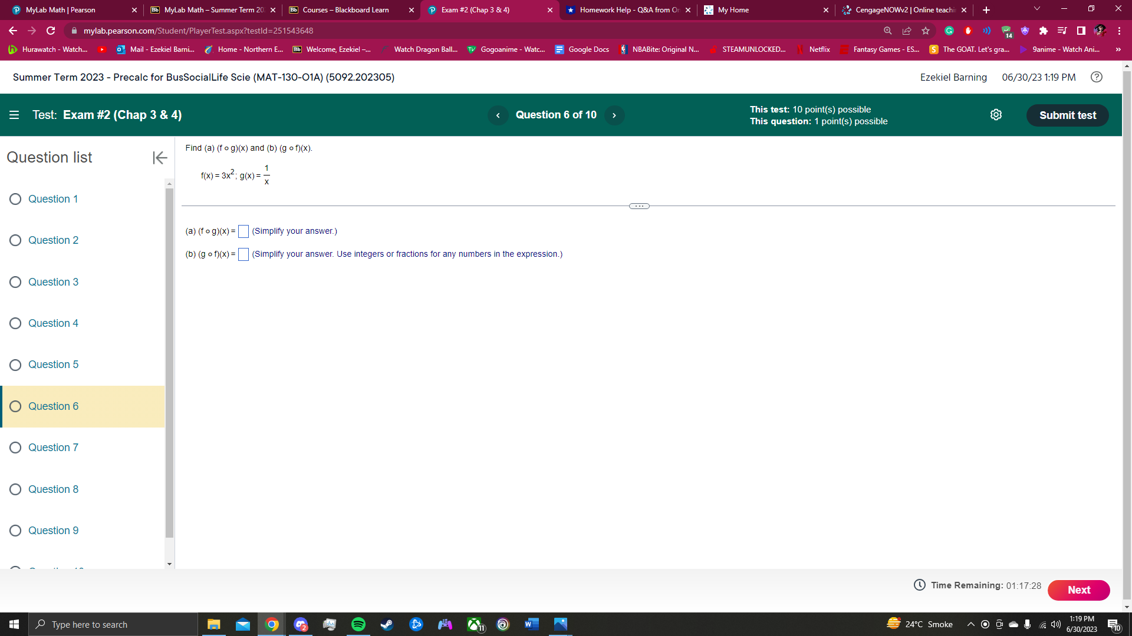
Task: Select the Question 9 radio button
Action: (x=15, y=530)
